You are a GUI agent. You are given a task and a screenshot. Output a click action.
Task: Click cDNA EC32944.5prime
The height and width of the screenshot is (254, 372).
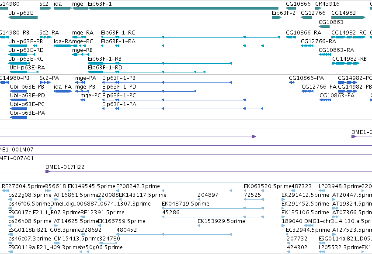(308, 230)
